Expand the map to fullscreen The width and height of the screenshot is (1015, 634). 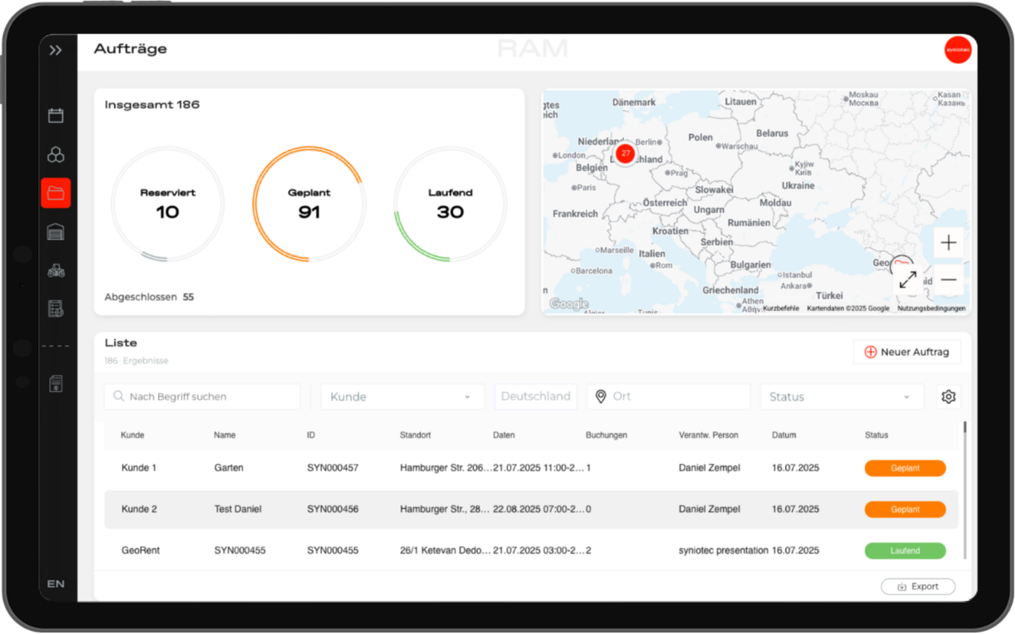[x=907, y=280]
